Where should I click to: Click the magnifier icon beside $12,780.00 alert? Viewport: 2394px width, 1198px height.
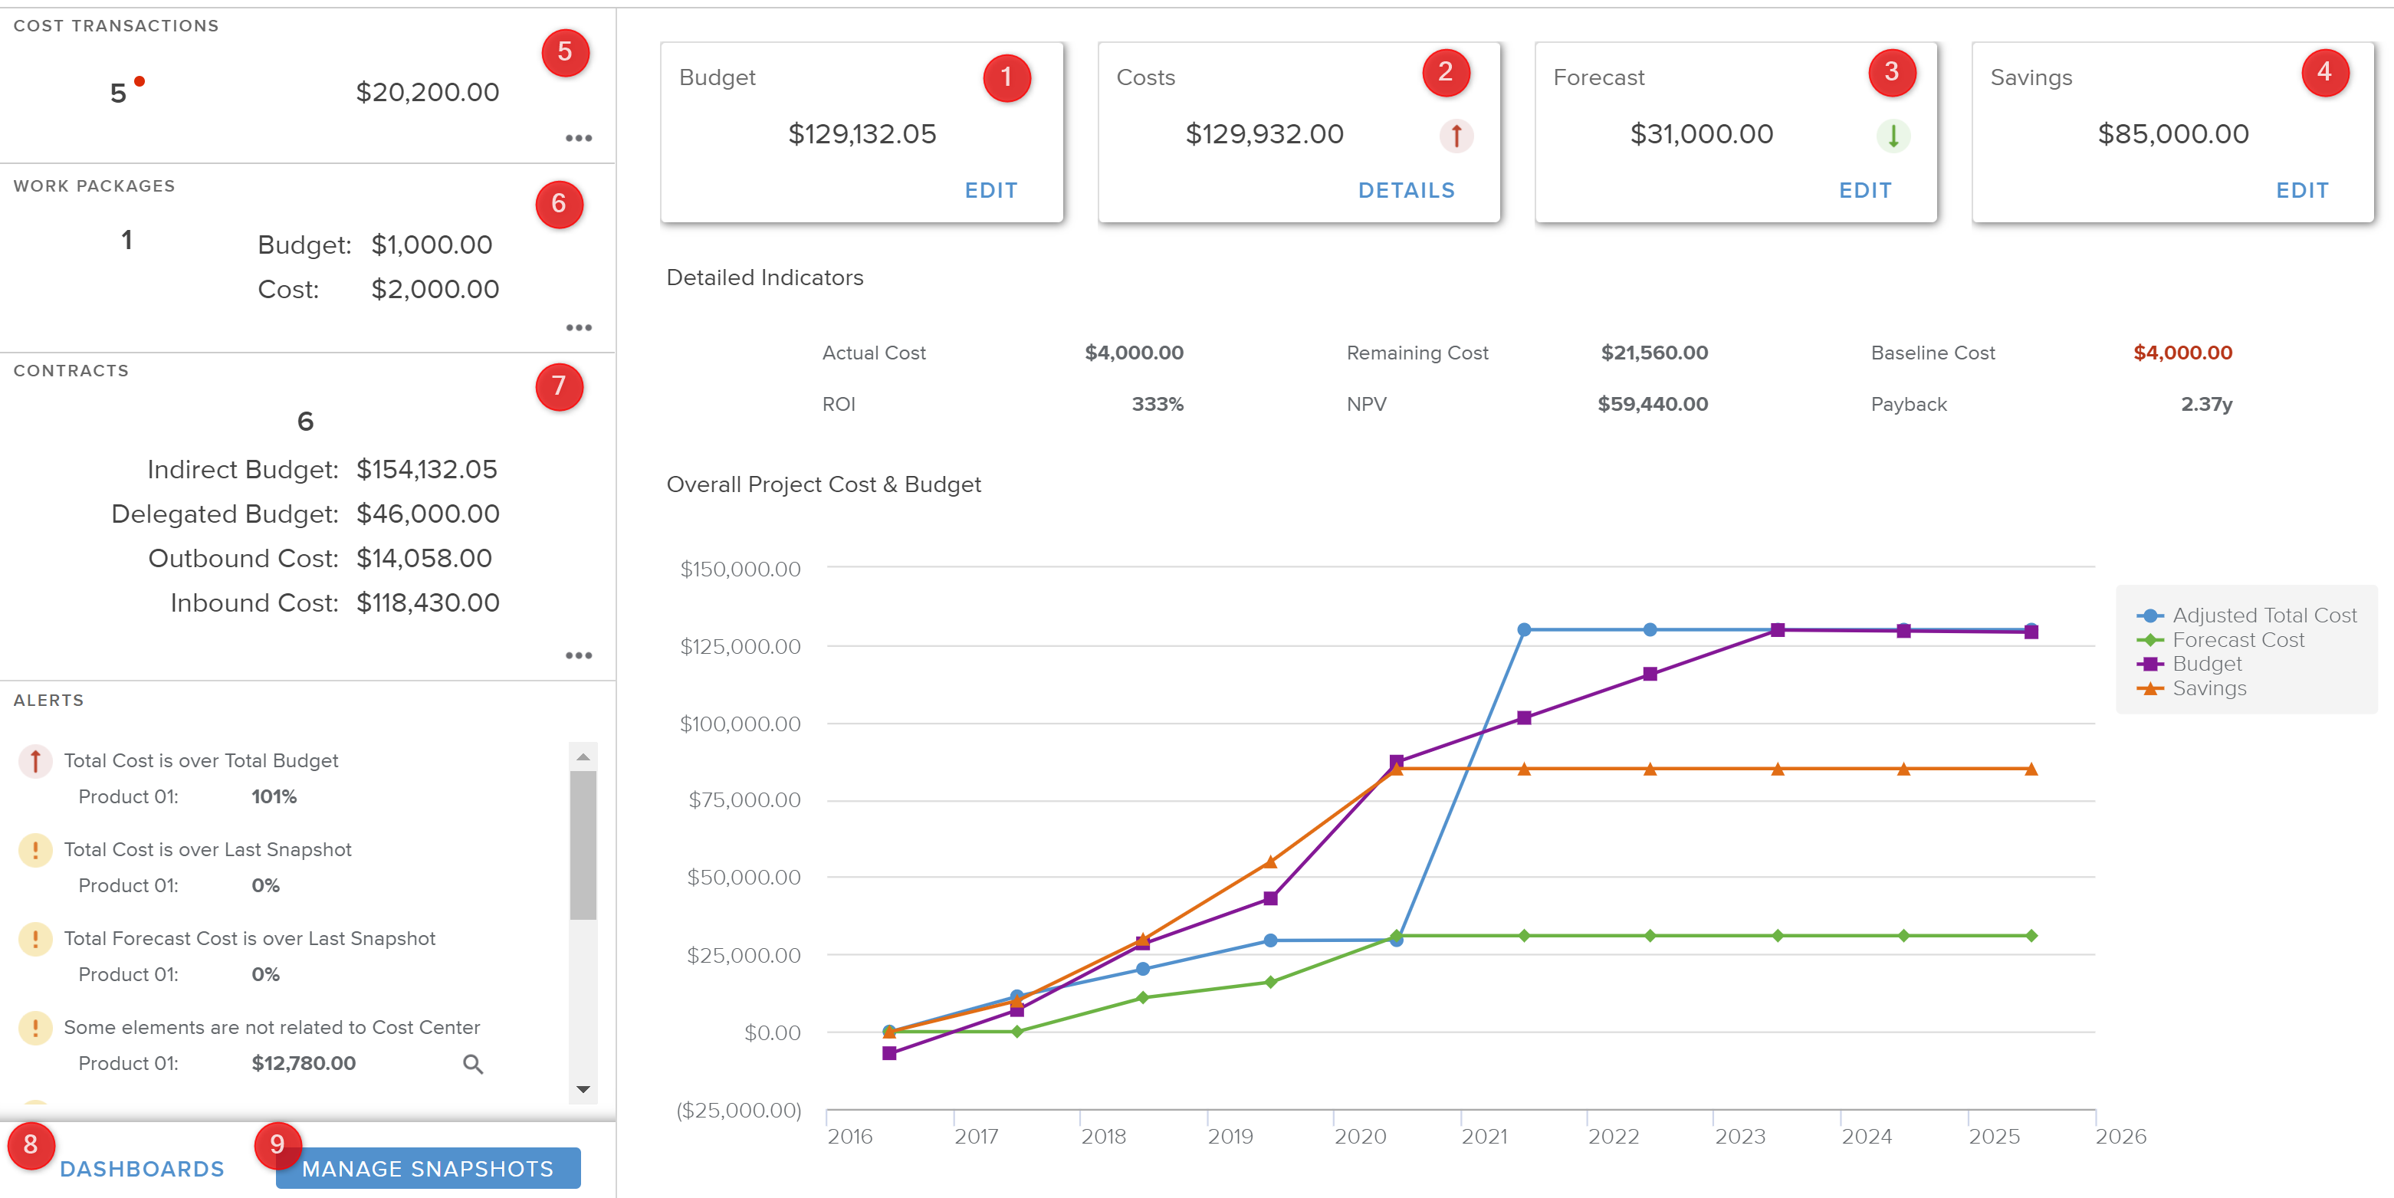click(x=473, y=1064)
